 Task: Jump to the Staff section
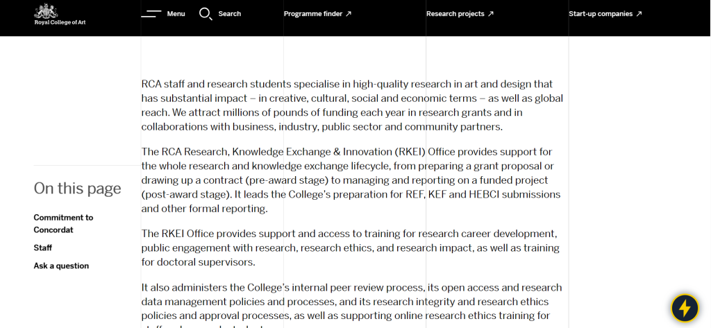click(43, 248)
